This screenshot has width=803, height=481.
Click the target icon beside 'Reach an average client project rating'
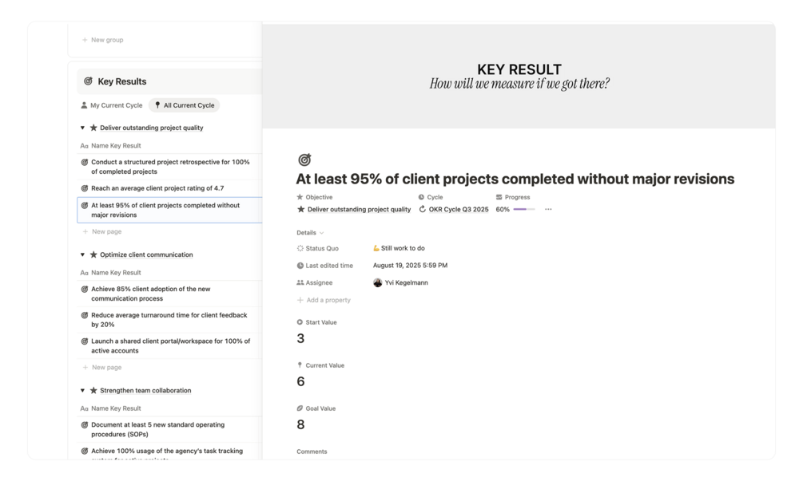(85, 188)
